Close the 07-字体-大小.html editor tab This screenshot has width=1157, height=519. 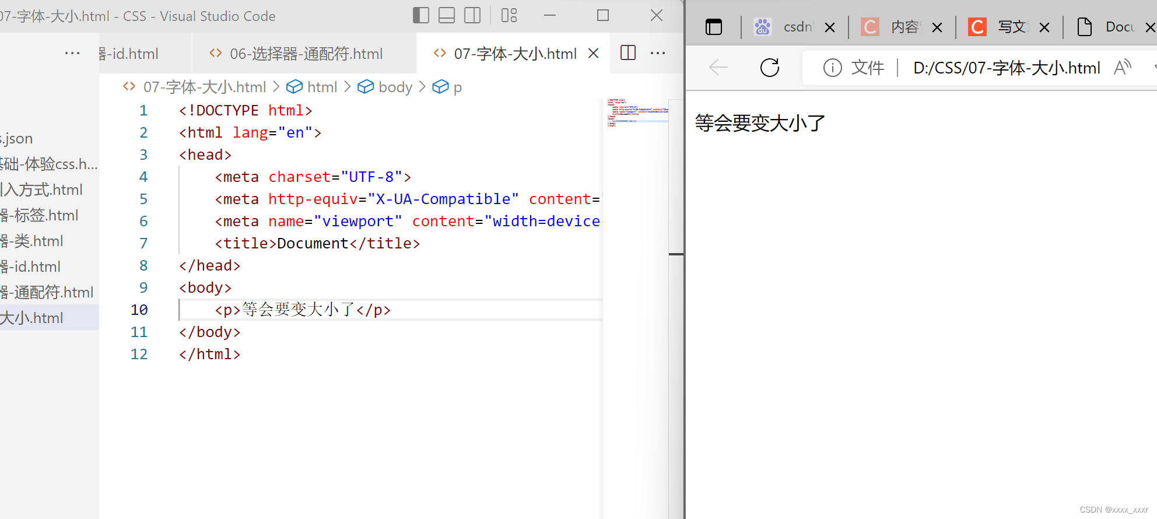click(594, 53)
